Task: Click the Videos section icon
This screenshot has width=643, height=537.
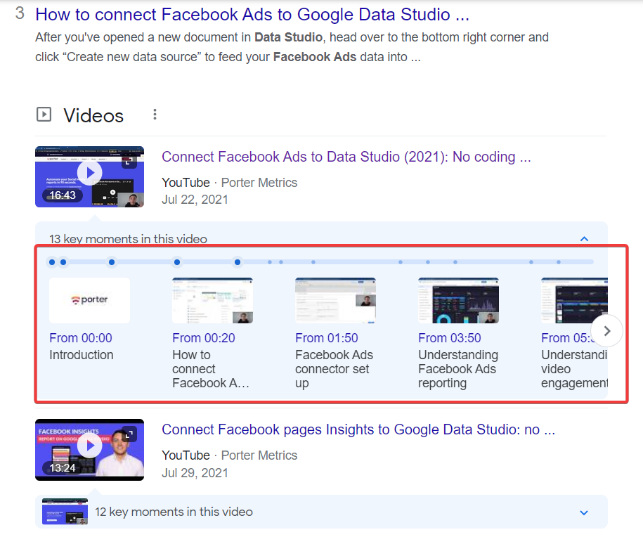Action: pos(44,115)
